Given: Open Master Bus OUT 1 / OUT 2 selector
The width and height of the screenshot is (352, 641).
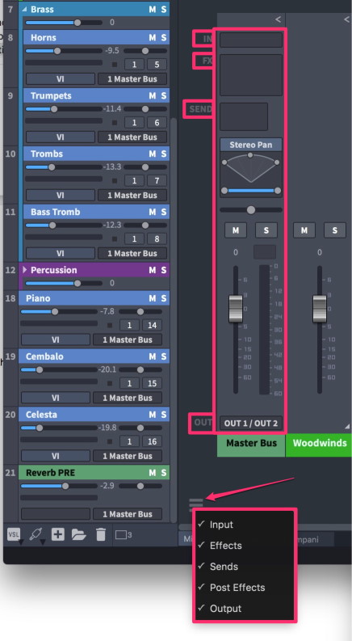Looking at the screenshot, I should click(251, 423).
